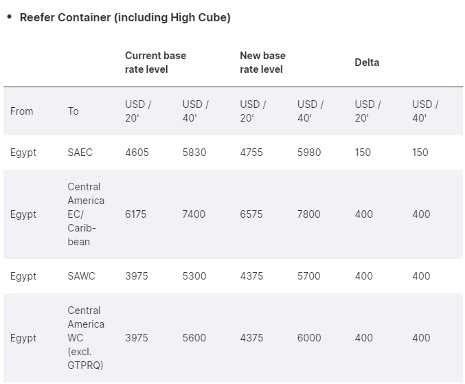Select the 5830 rate cell

[194, 153]
